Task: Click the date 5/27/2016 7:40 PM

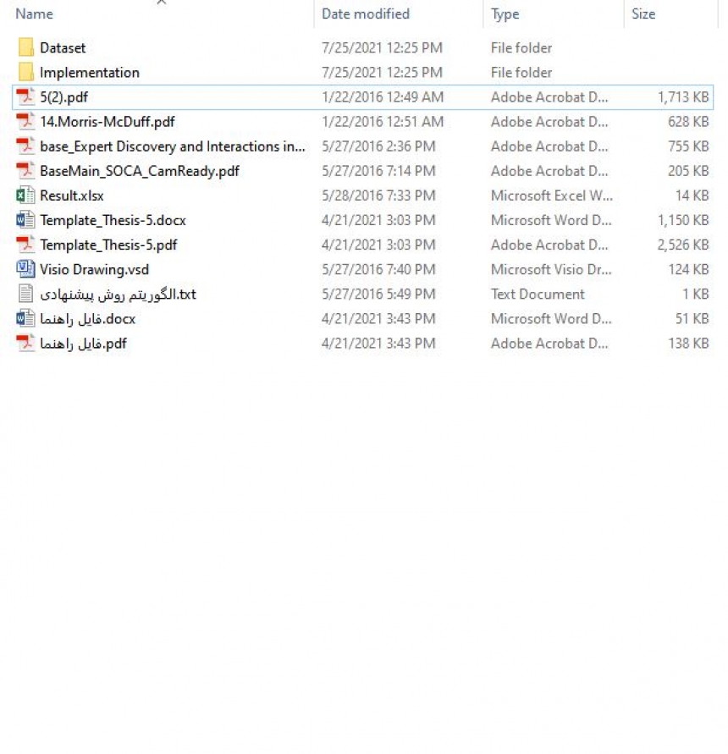Action: tap(378, 269)
